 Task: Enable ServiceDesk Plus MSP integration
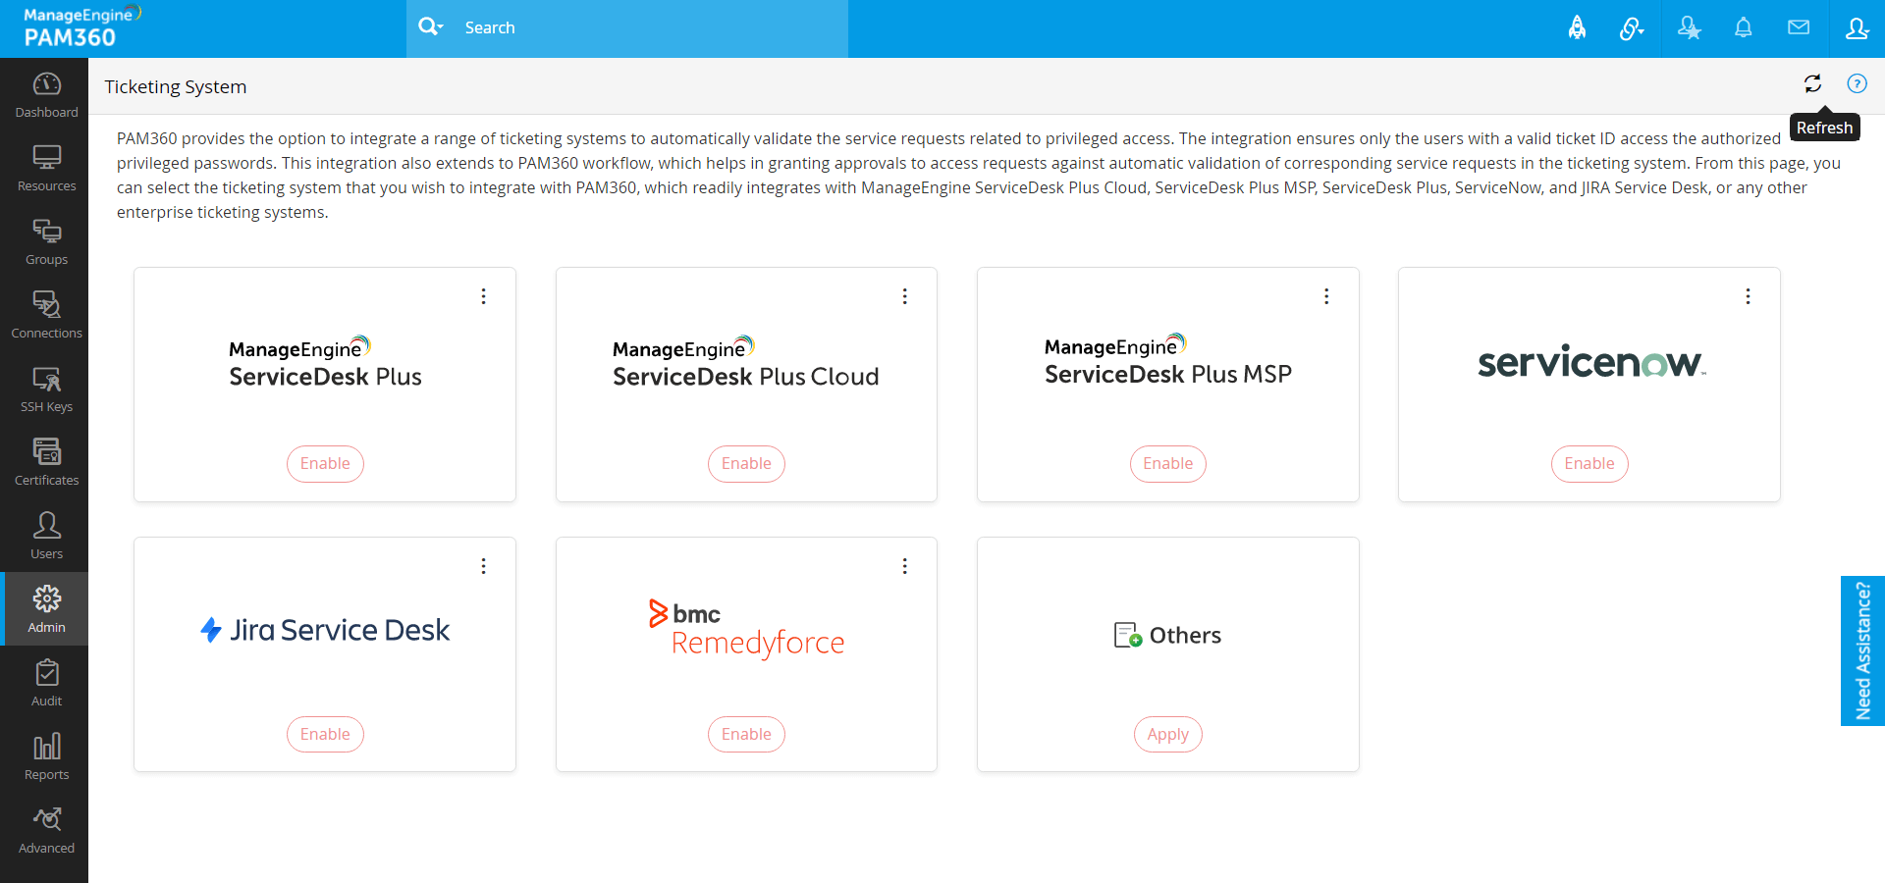point(1168,464)
